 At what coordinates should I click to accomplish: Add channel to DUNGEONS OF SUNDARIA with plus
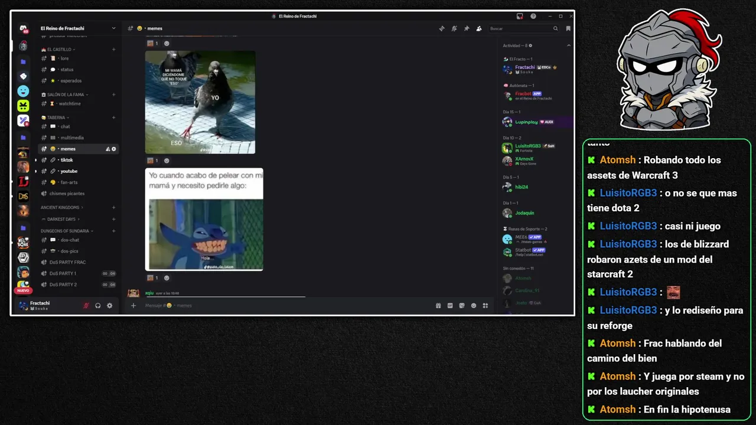click(x=114, y=231)
